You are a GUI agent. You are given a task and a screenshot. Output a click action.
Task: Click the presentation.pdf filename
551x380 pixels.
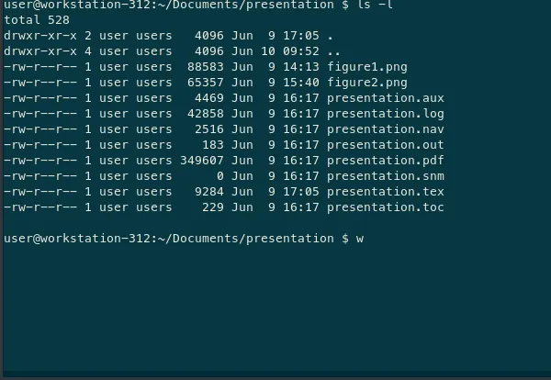[386, 161]
